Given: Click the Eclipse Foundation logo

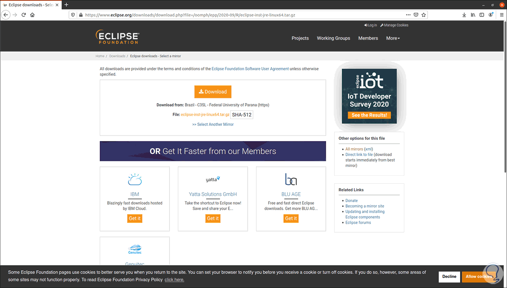Looking at the screenshot, I should pos(117,37).
